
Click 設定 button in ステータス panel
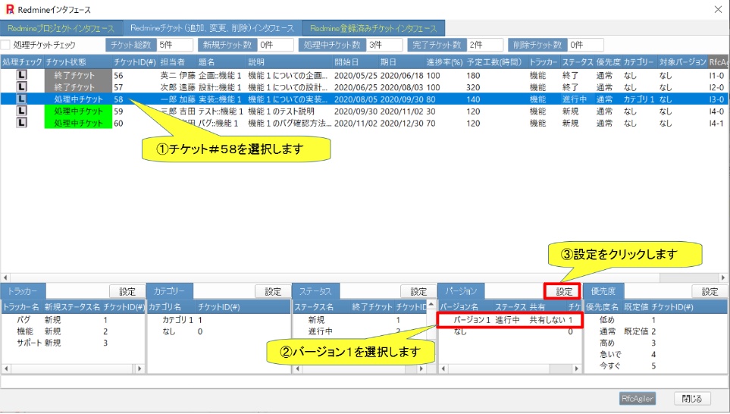click(418, 291)
